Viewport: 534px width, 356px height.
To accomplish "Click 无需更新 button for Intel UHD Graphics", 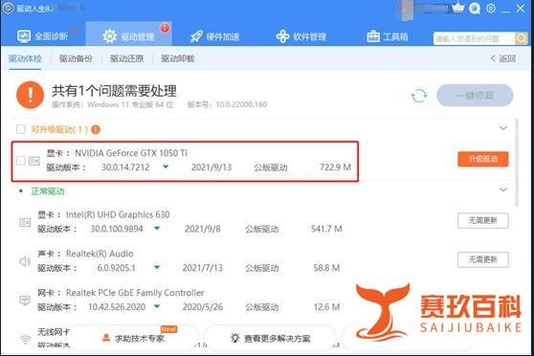I will pos(483,221).
